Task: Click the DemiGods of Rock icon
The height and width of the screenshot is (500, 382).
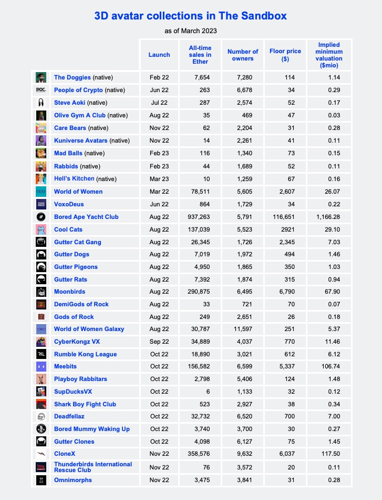Action: (x=41, y=305)
